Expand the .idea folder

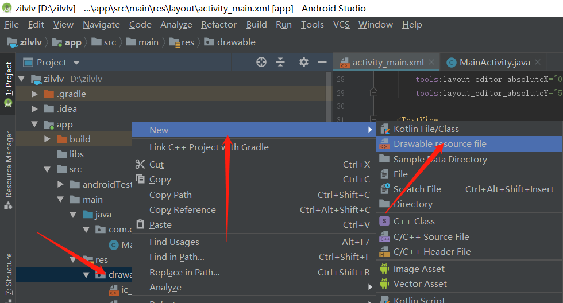point(34,108)
